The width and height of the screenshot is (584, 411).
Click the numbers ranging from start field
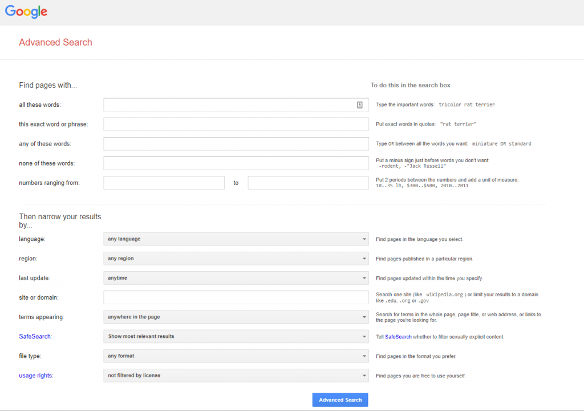tap(164, 183)
